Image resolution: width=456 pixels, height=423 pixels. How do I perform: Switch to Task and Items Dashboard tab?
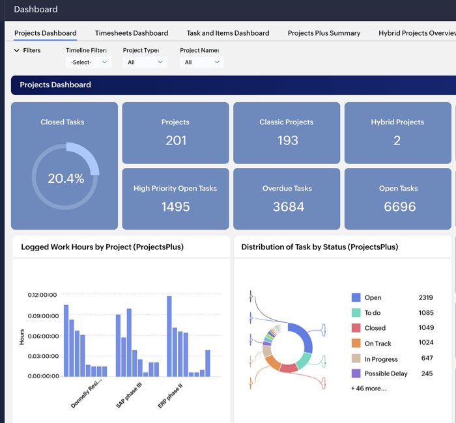pos(227,33)
